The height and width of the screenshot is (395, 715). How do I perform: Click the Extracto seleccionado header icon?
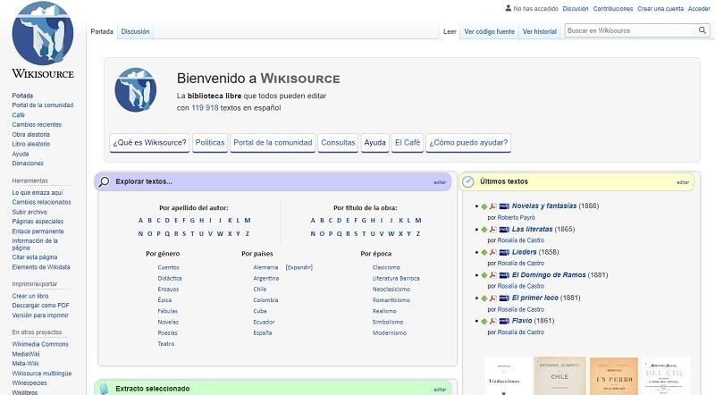coord(104,389)
